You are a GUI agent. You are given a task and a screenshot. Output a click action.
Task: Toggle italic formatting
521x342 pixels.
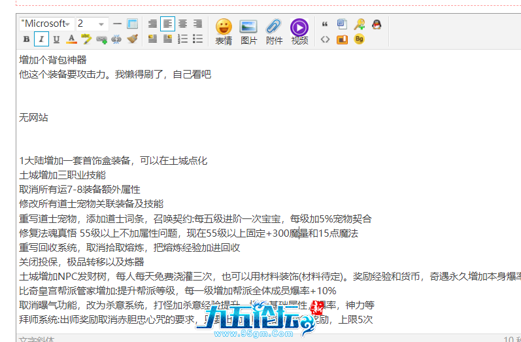pos(42,39)
